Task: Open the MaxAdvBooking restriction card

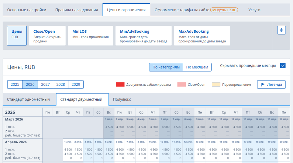Action: tap(202, 36)
